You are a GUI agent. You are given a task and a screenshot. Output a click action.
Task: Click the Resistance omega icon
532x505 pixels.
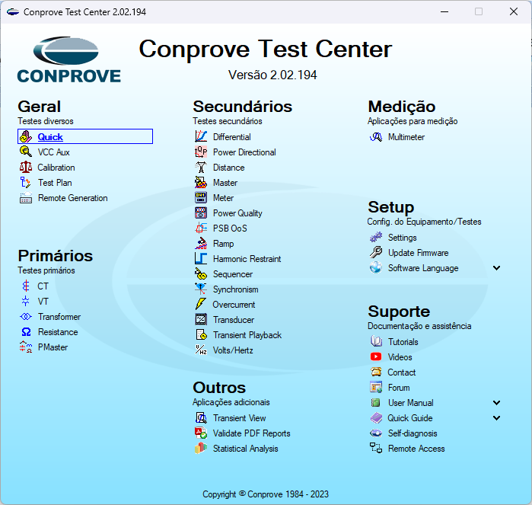point(25,332)
